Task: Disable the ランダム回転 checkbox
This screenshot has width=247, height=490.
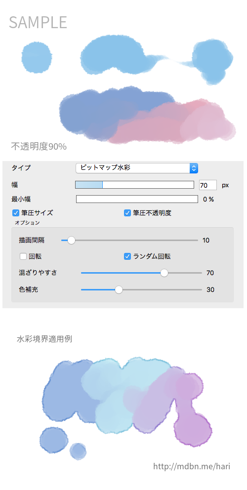Action: (x=127, y=256)
